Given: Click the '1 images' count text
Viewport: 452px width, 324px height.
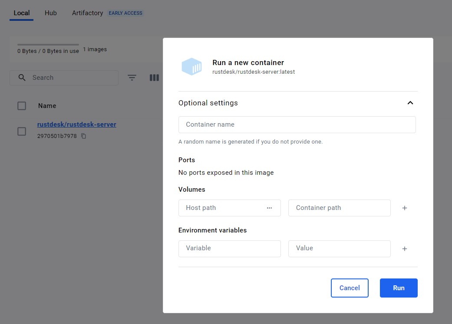Looking at the screenshot, I should pos(95,49).
